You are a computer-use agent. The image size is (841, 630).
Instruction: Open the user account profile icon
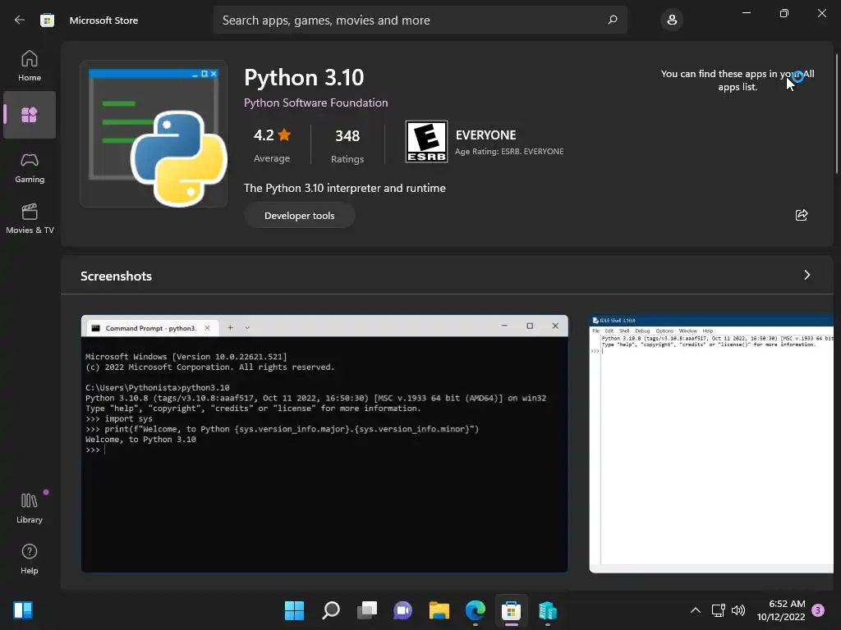point(672,20)
